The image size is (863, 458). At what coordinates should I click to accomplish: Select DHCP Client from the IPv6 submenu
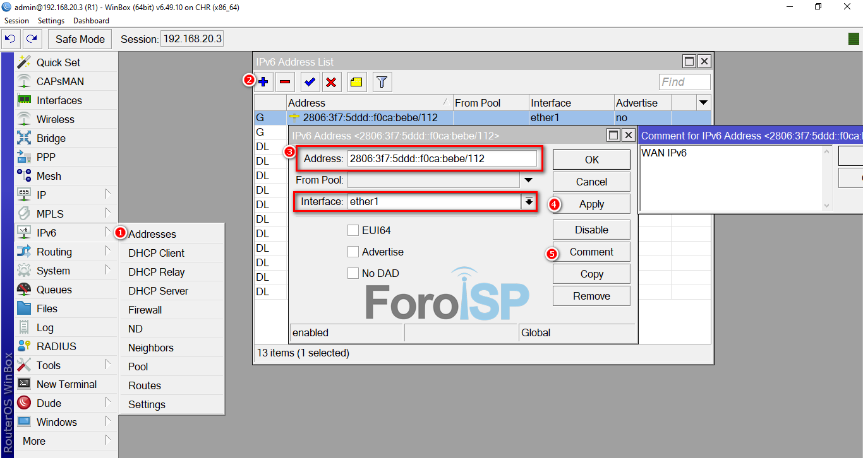[x=156, y=253]
